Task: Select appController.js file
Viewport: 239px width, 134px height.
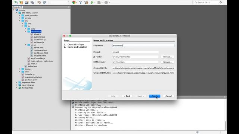Action: point(38,58)
